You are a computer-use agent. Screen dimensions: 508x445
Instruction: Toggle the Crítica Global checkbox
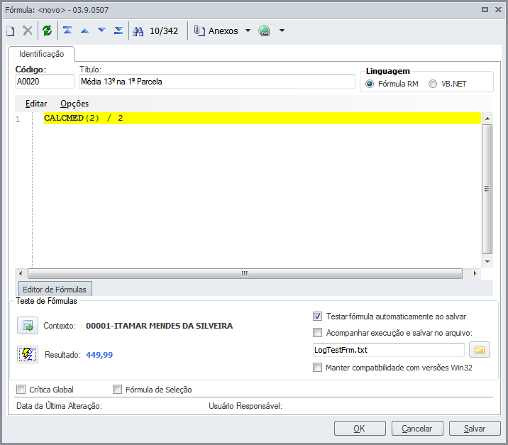21,389
